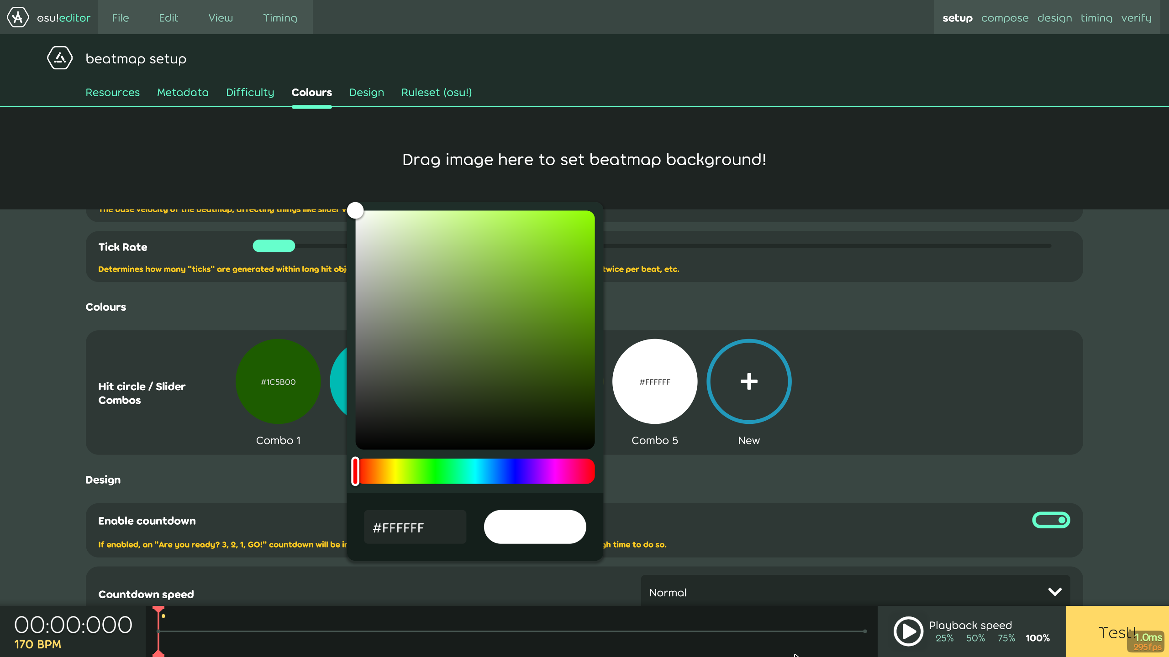Screen dimensions: 1169x657
Task: Switch to the Metadata tab
Action: pos(183,92)
